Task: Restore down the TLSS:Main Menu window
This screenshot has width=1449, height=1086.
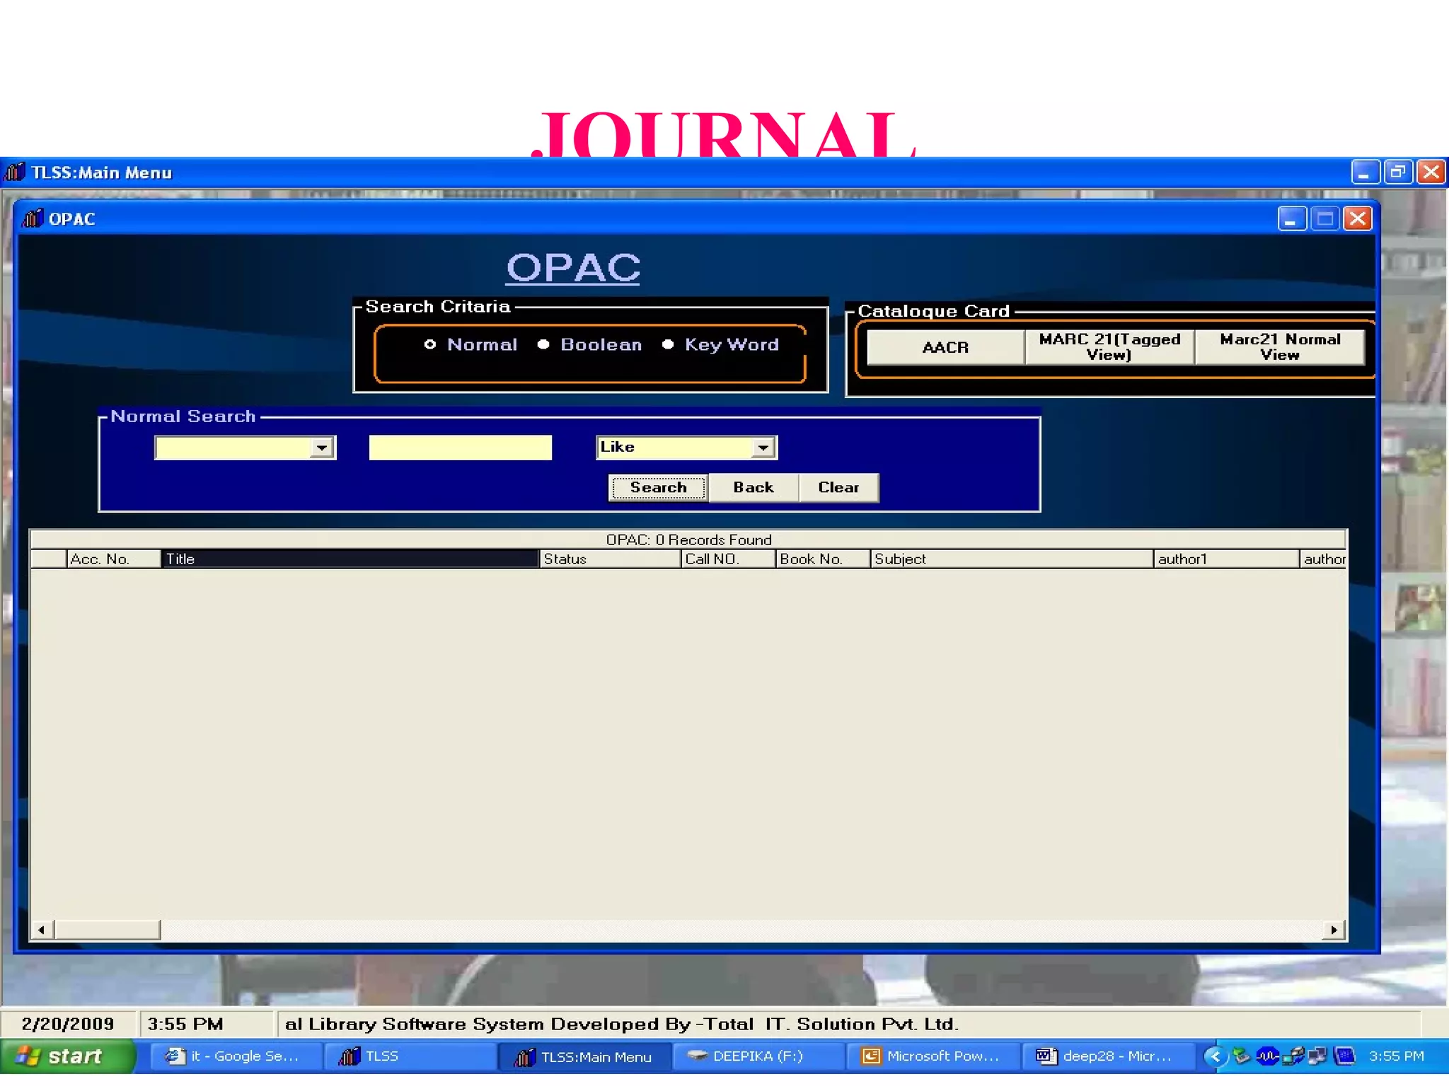Action: pos(1398,172)
